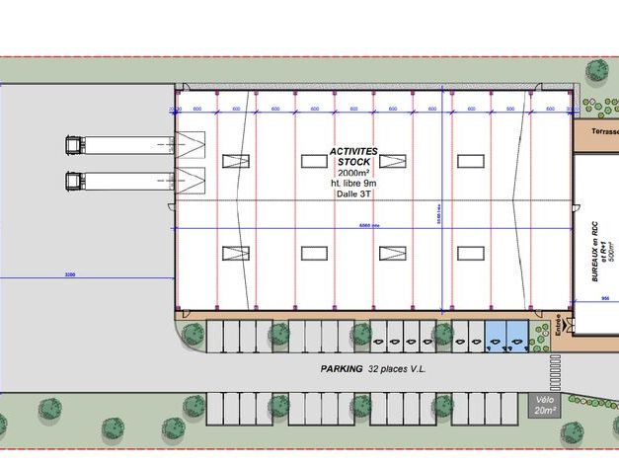Click the 2000m² area text

tap(352, 174)
